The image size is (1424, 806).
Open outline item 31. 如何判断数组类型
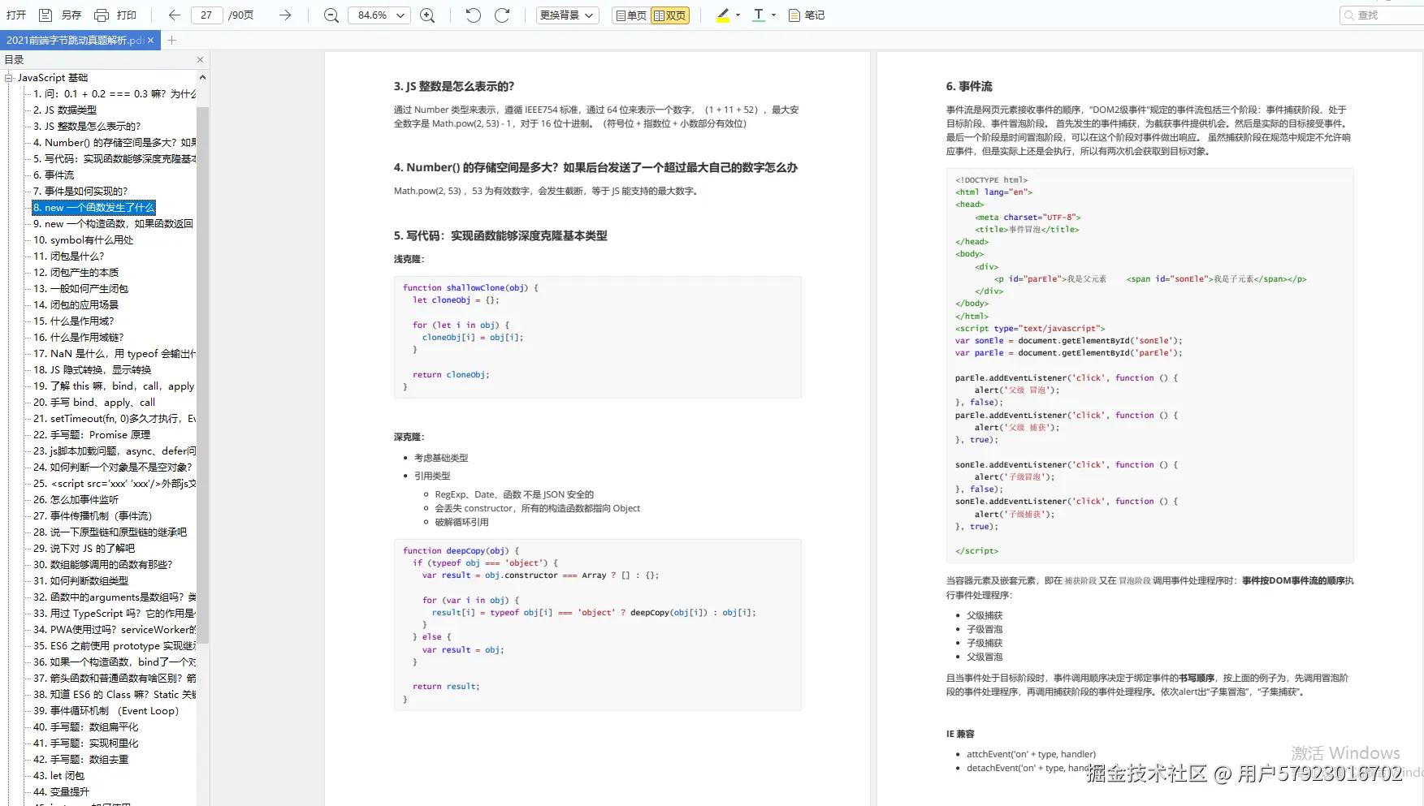80,580
